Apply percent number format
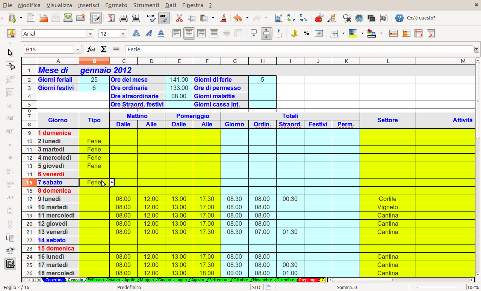 point(307,33)
